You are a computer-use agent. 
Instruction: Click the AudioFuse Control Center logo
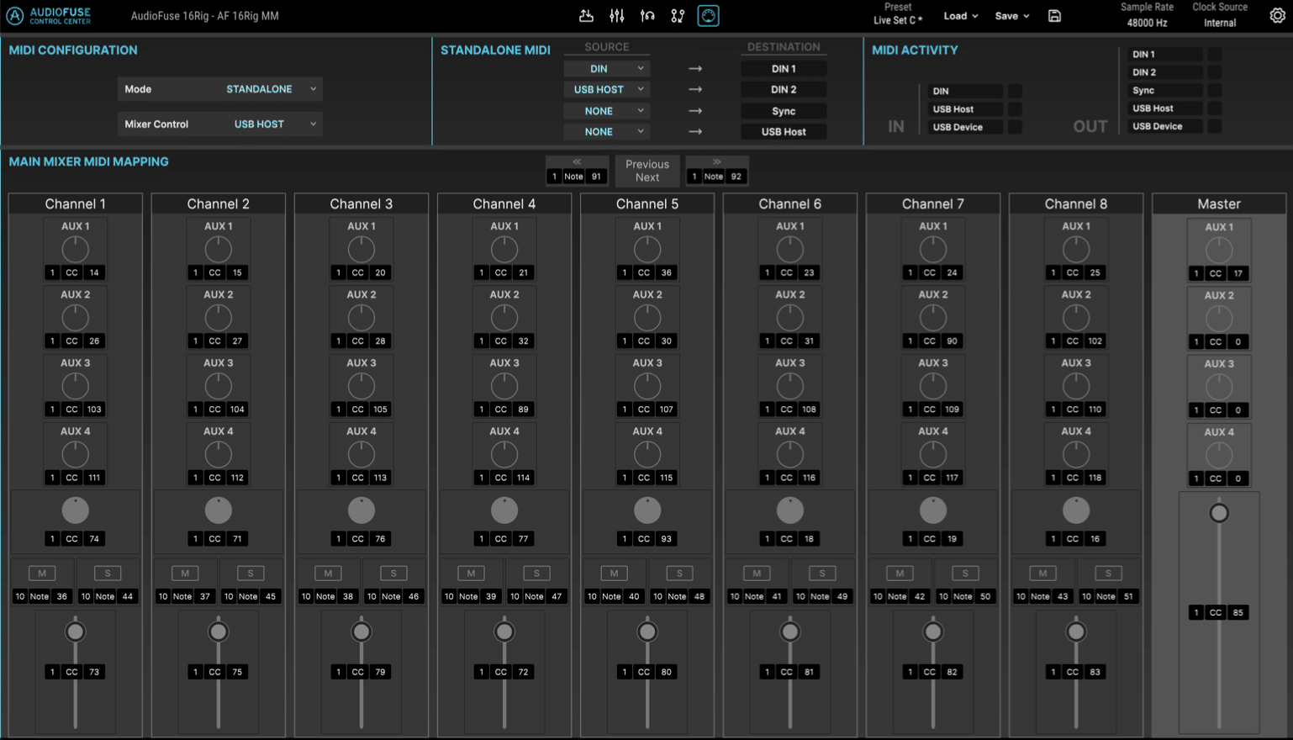coord(49,16)
